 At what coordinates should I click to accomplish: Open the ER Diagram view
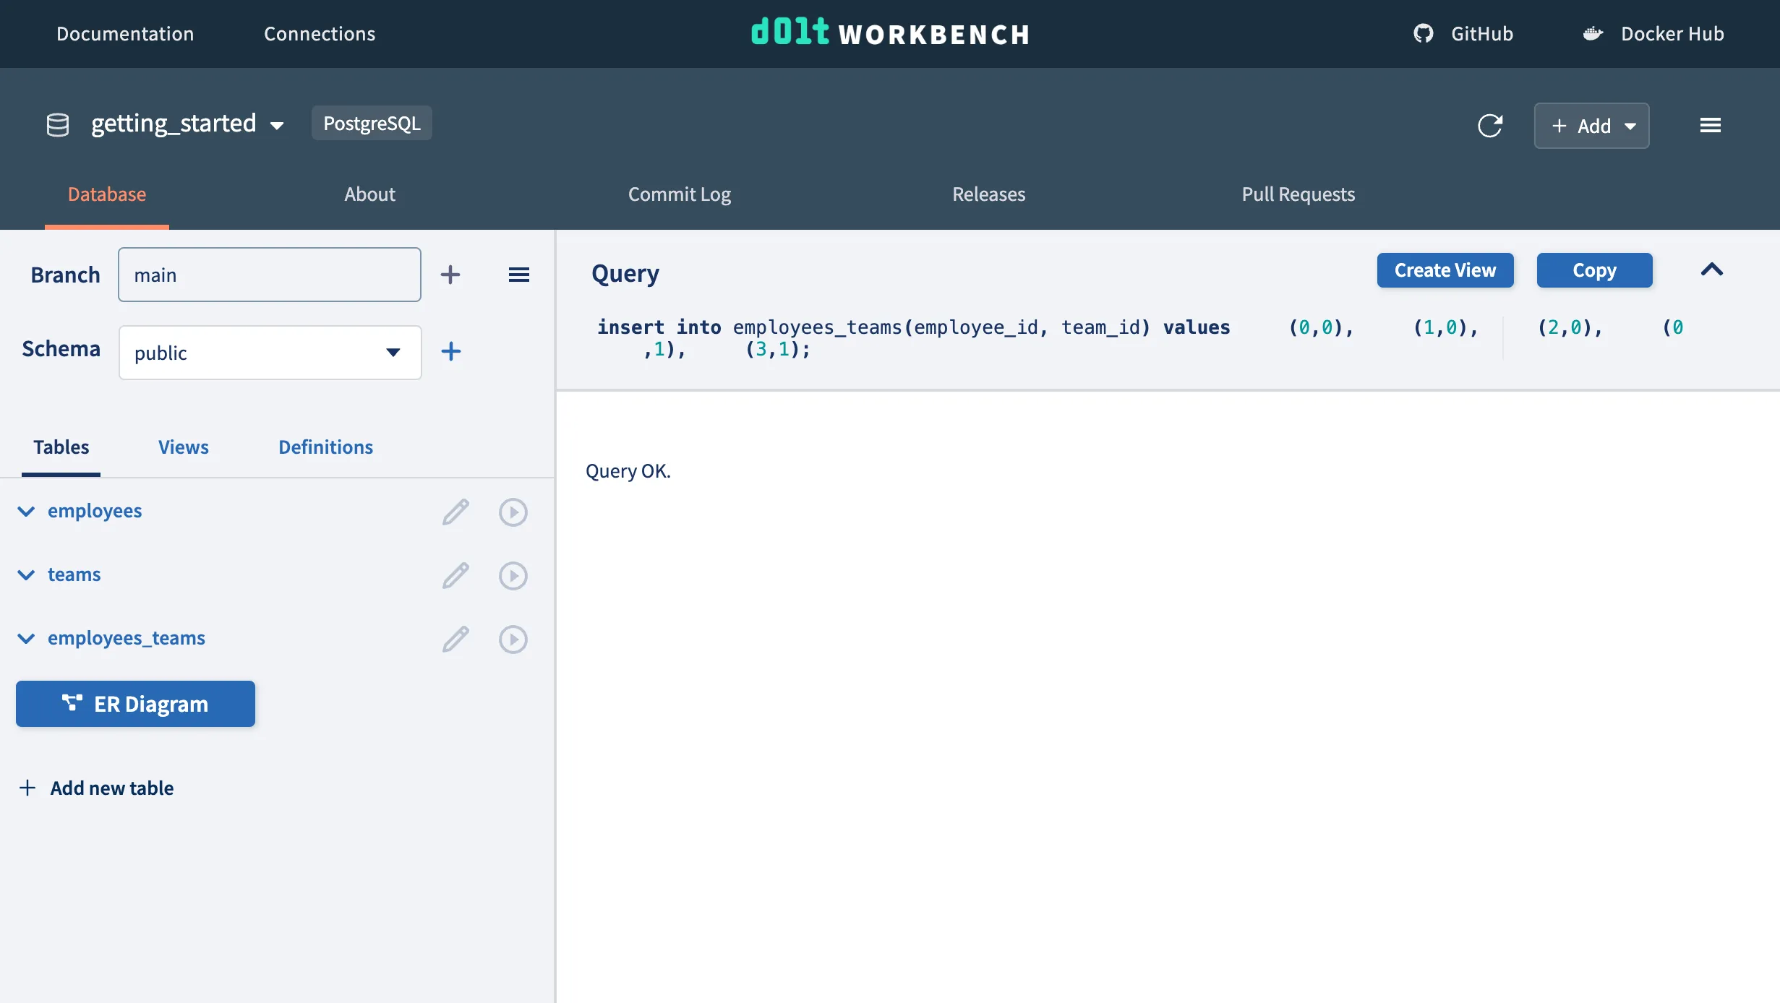(134, 703)
